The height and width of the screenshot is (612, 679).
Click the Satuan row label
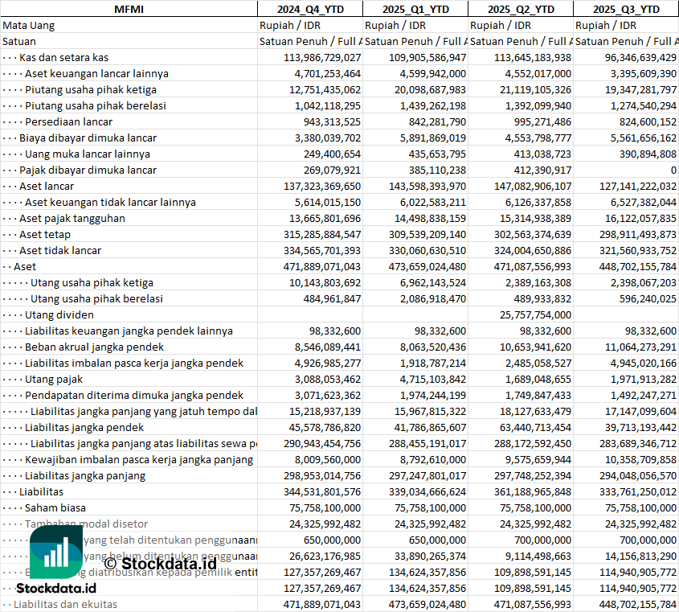pos(19,42)
